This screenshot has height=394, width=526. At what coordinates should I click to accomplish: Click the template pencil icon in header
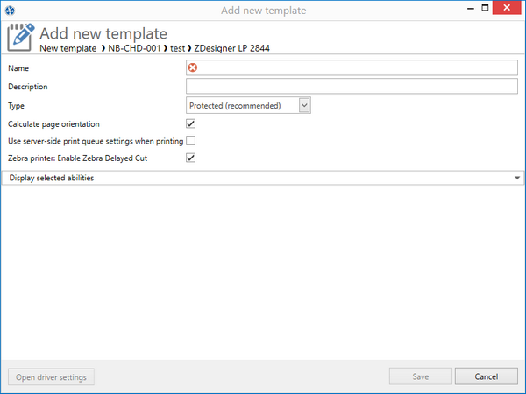coord(21,37)
